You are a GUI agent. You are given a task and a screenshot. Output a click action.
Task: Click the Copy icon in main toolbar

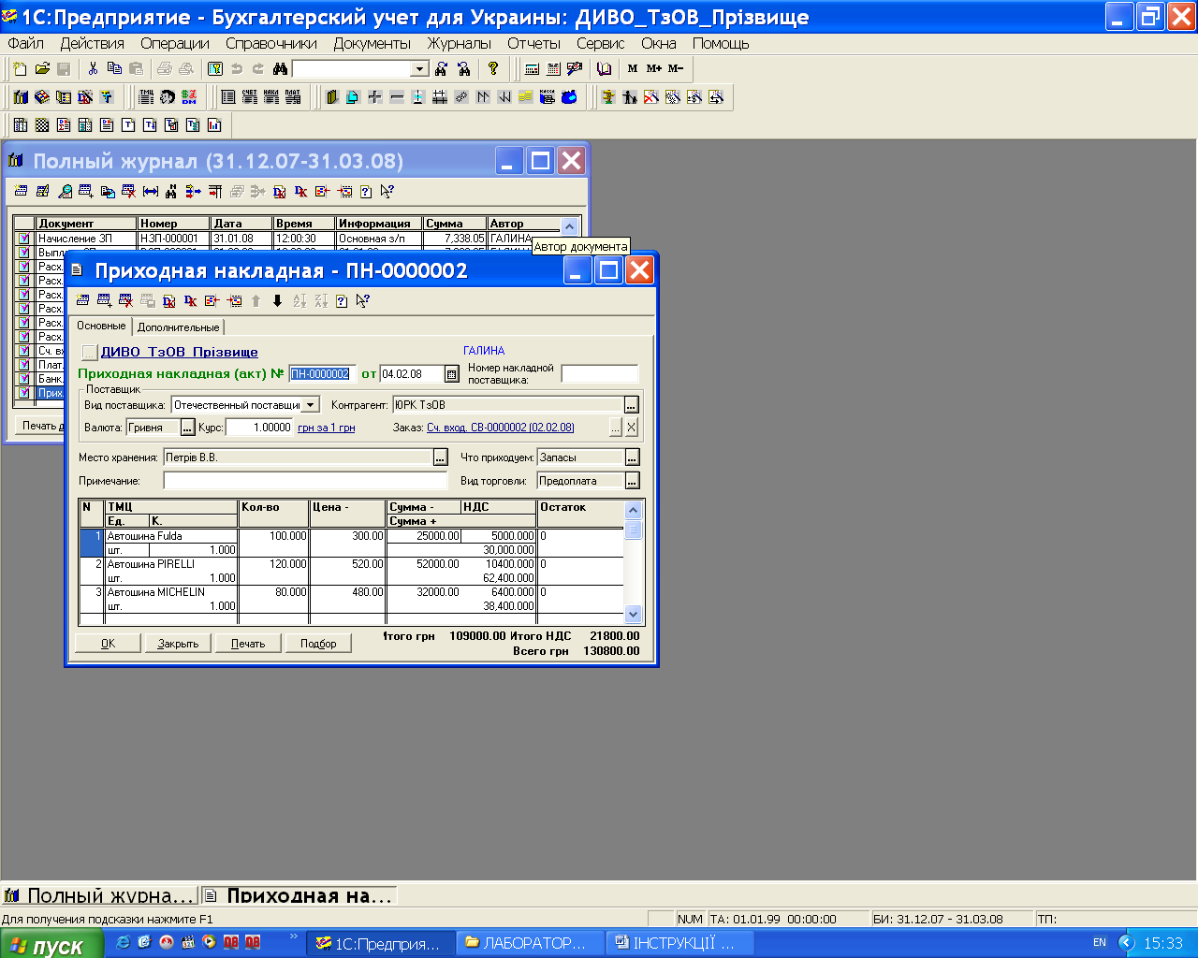[x=114, y=68]
